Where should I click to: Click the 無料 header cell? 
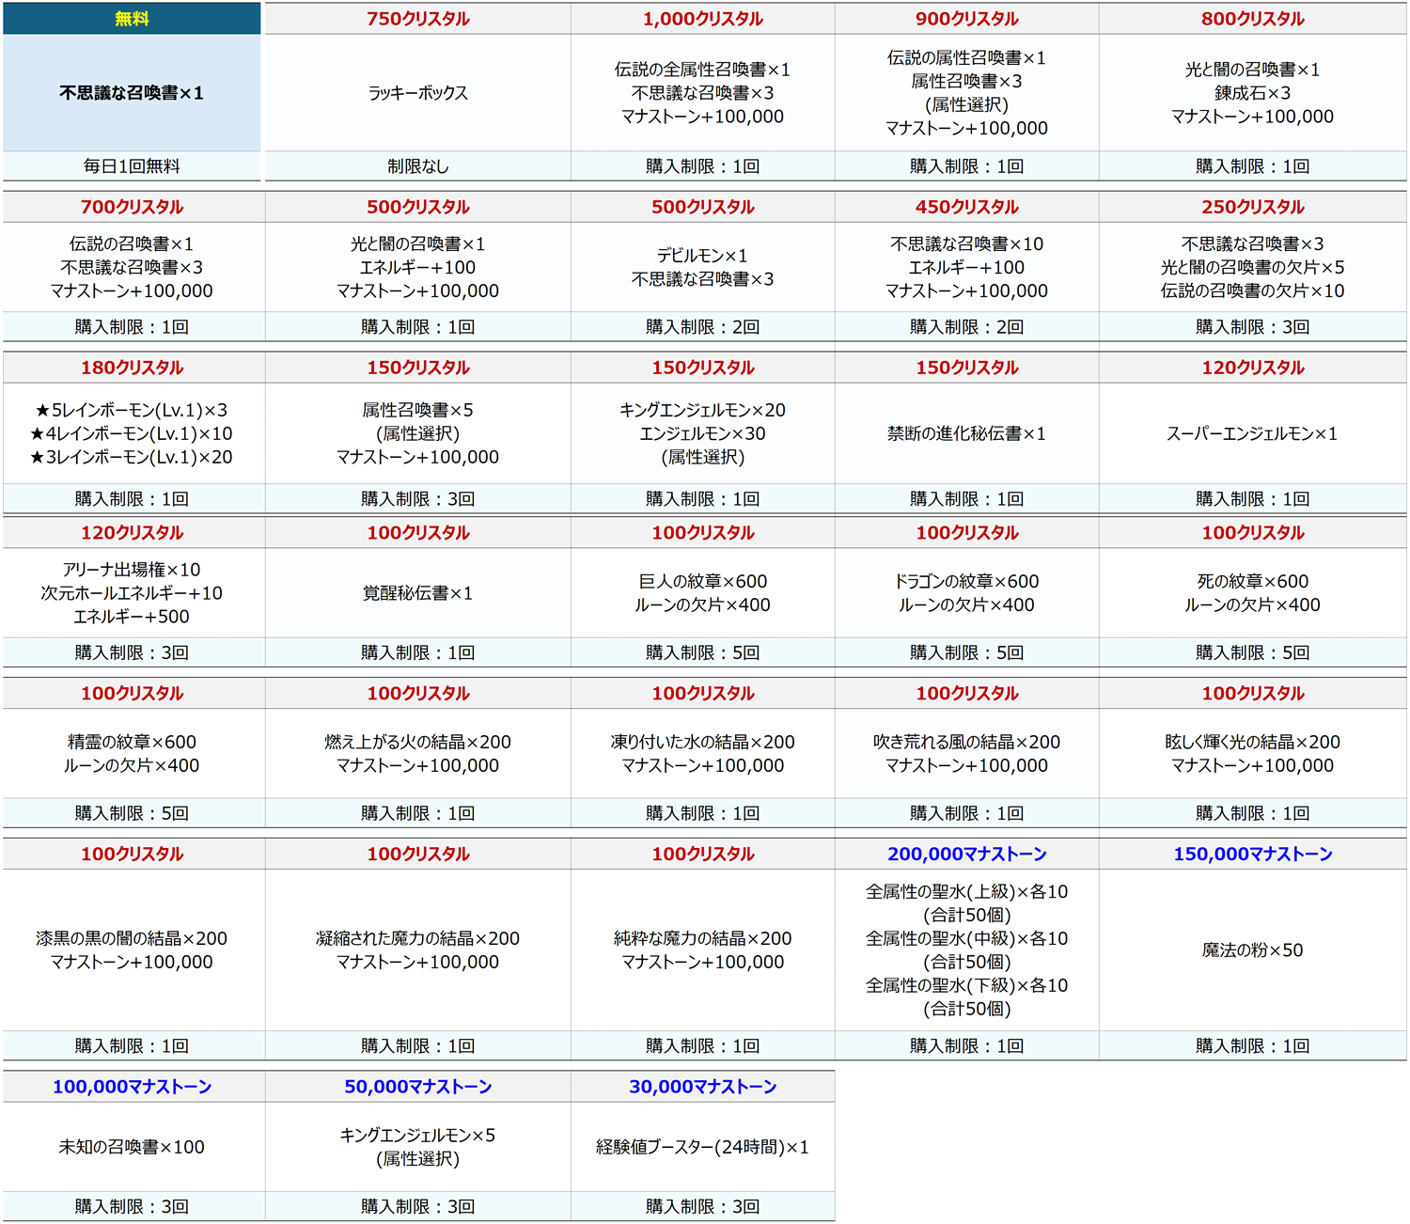[132, 19]
